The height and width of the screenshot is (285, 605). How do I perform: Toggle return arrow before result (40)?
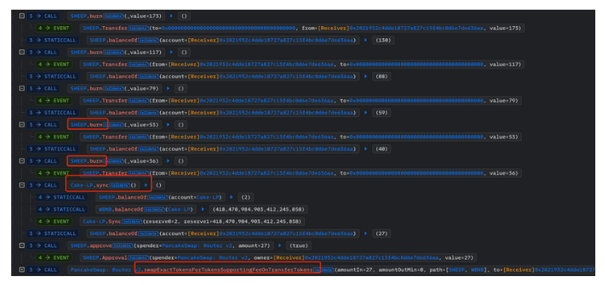point(366,148)
